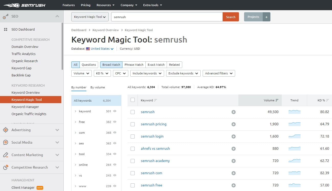Viewport: 332px width, 191px height.
Task: Open Extra tools menu in top bar
Action: coord(153,5)
